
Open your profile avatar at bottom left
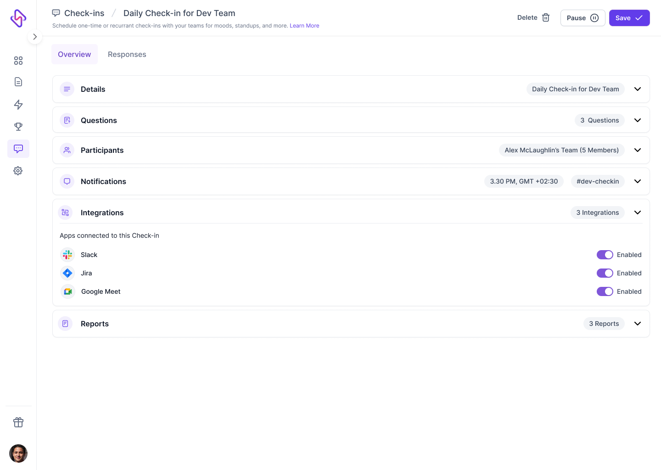(18, 453)
